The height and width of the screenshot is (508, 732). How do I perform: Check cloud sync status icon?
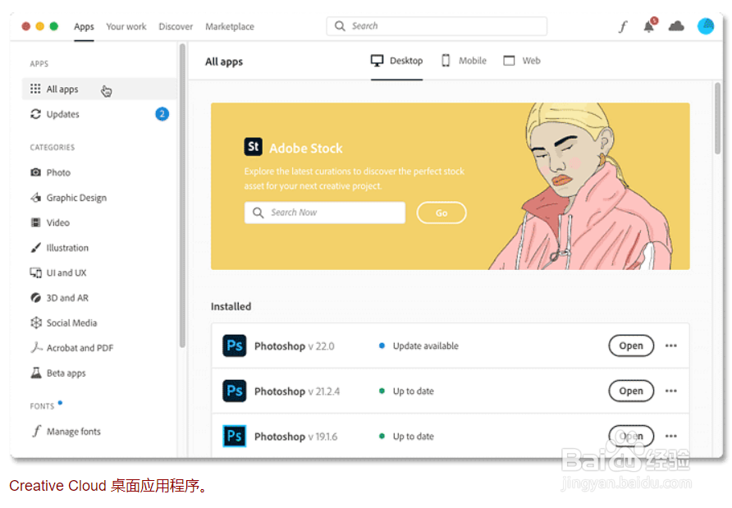(x=676, y=26)
